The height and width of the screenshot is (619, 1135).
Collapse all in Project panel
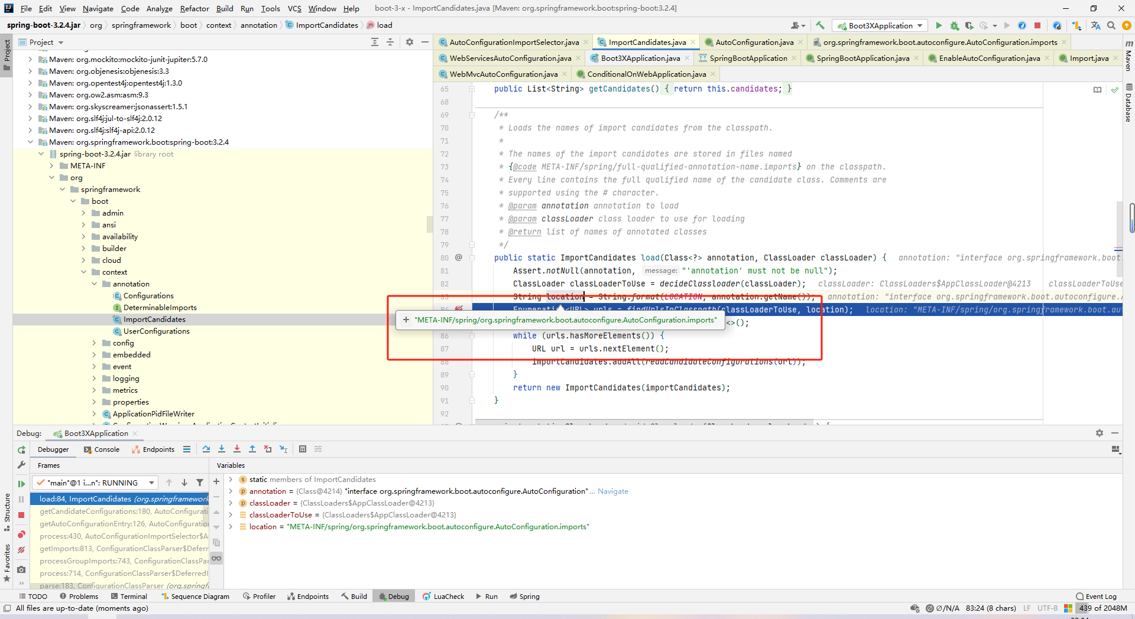coord(390,42)
